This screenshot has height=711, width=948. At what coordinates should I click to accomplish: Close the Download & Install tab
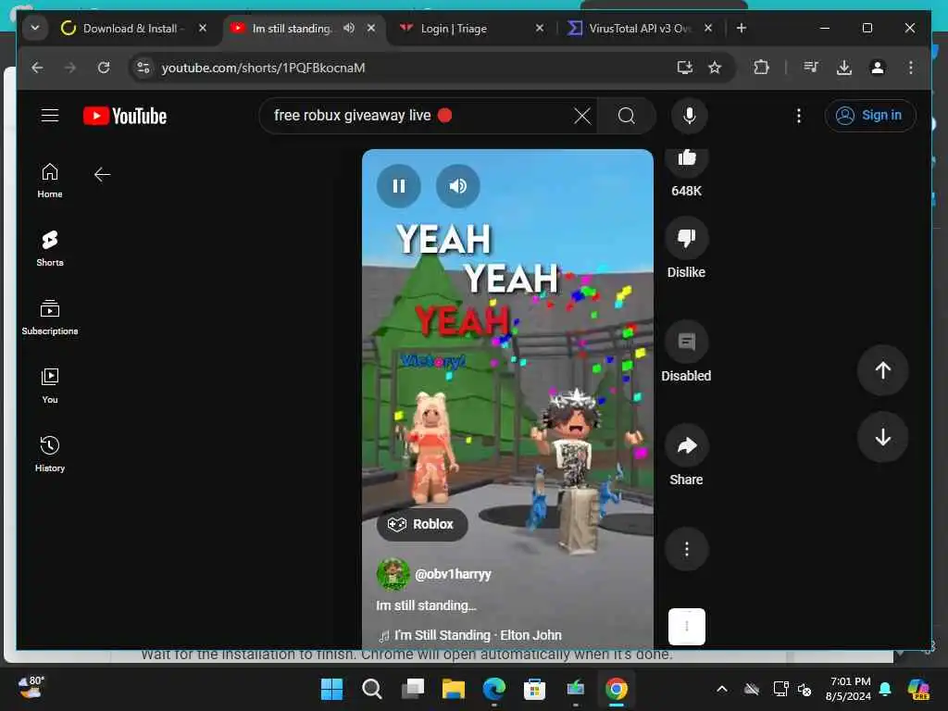(x=203, y=28)
